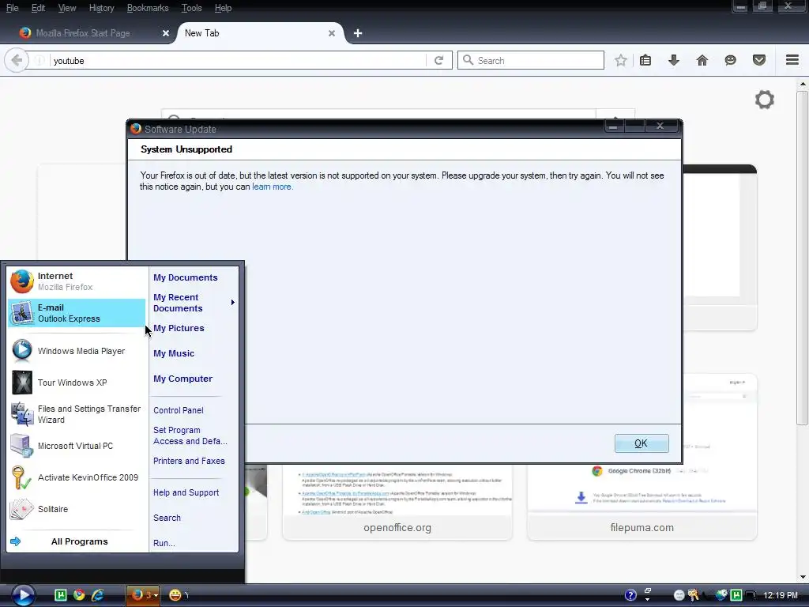Click the Start button on taskbar

pos(23,596)
